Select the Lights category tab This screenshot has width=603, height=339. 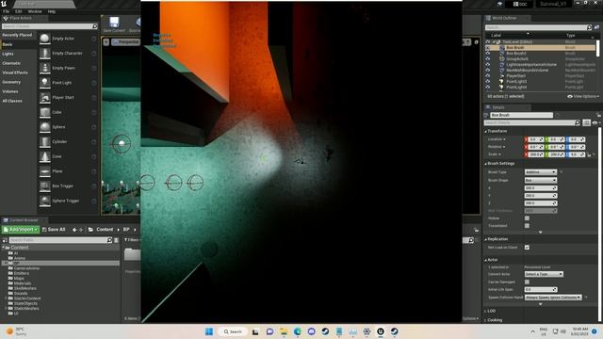8,54
